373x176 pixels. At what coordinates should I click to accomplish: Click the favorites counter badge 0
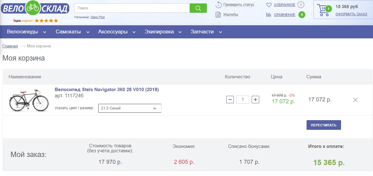pos(301,4)
